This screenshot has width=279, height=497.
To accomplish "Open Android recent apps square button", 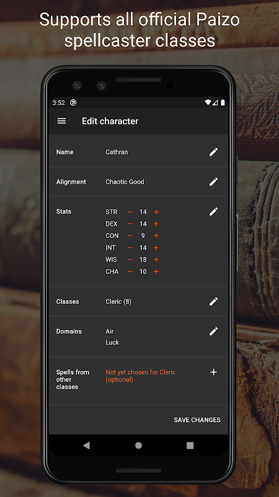I will click(190, 445).
